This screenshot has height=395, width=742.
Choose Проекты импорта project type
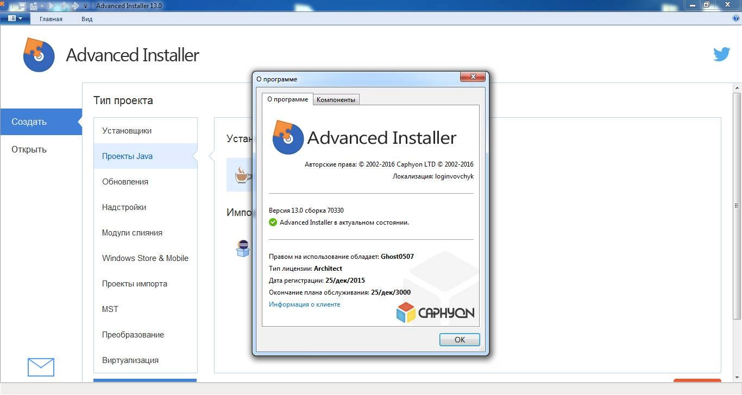click(x=145, y=284)
